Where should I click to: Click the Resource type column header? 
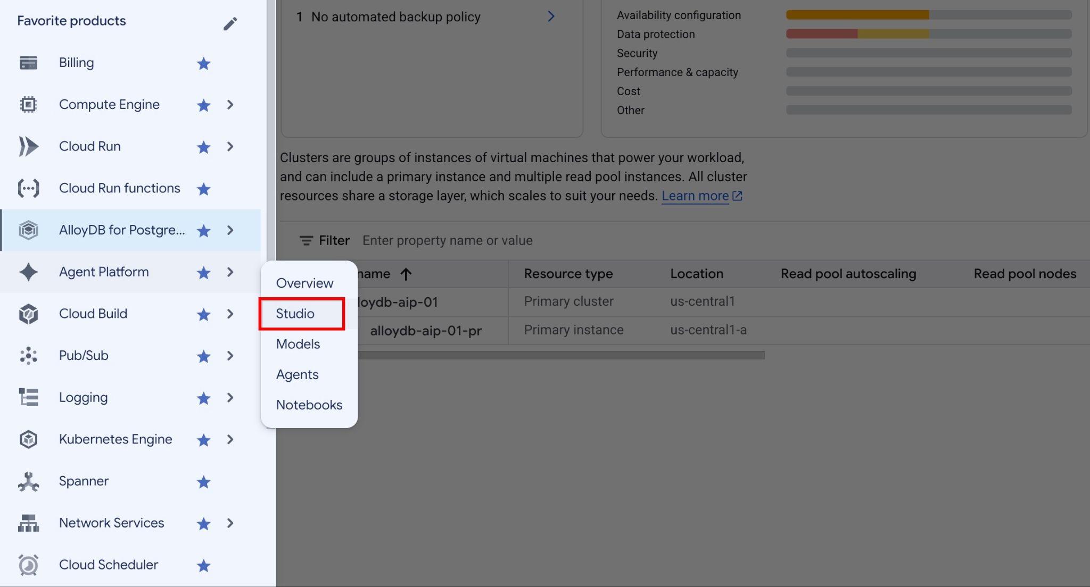(568, 274)
